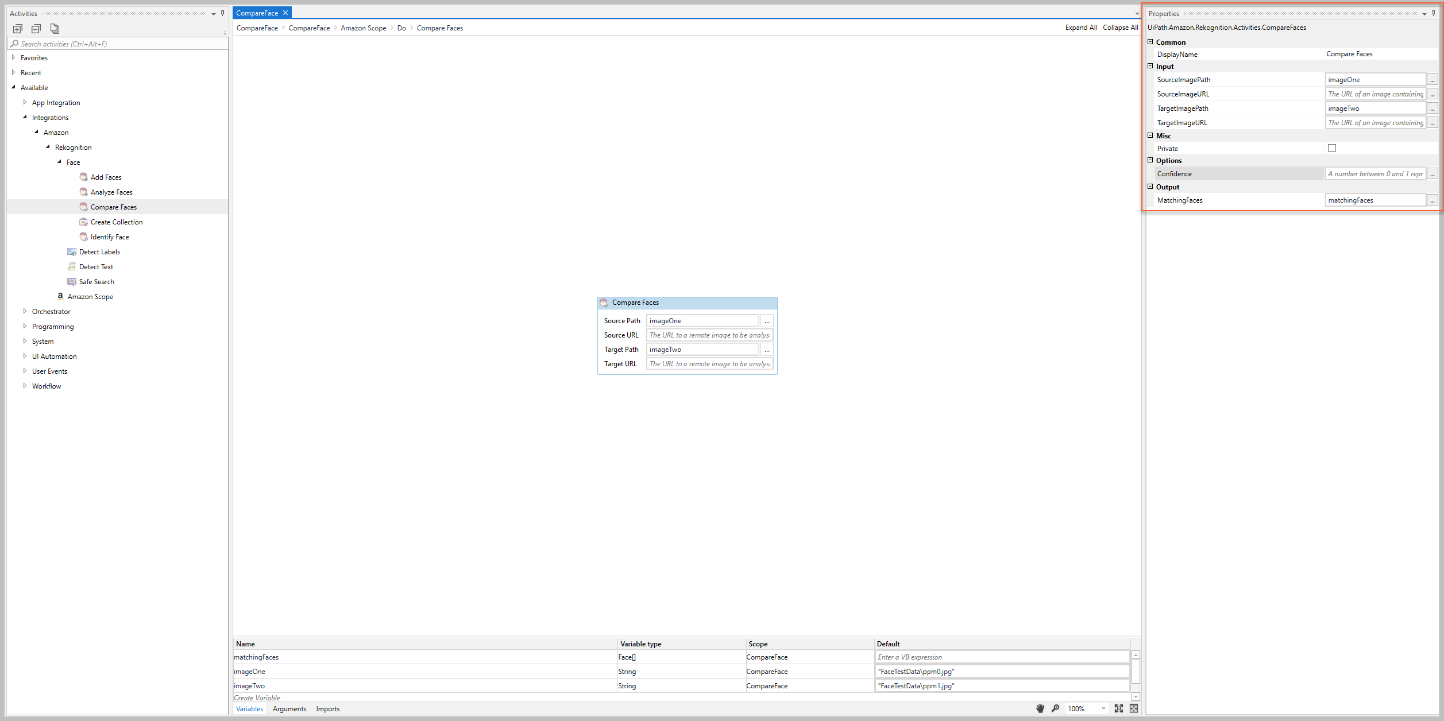Screen dimensions: 1444x721
Task: Click the Confidence input field in Options
Action: [x=1372, y=173]
